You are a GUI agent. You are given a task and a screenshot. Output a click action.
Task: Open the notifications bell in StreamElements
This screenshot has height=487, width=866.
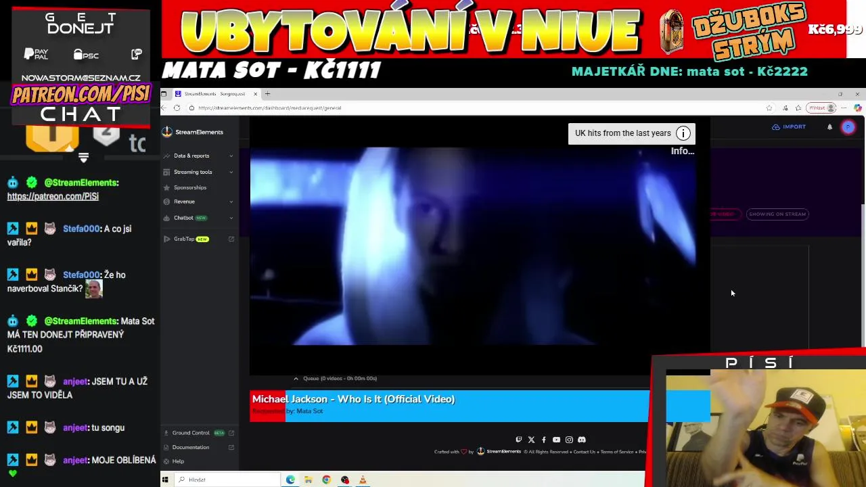[x=829, y=126]
